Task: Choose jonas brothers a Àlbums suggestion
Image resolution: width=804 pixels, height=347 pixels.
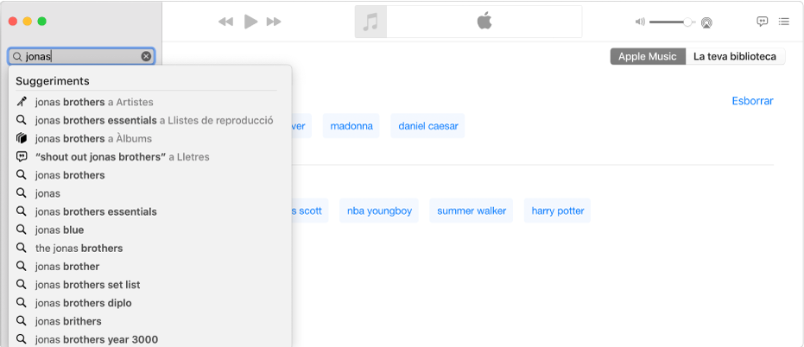Action: (x=93, y=138)
